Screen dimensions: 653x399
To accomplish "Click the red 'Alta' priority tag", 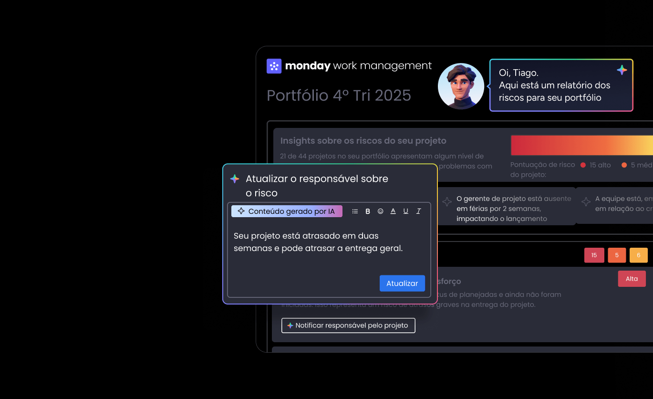I will click(x=632, y=279).
